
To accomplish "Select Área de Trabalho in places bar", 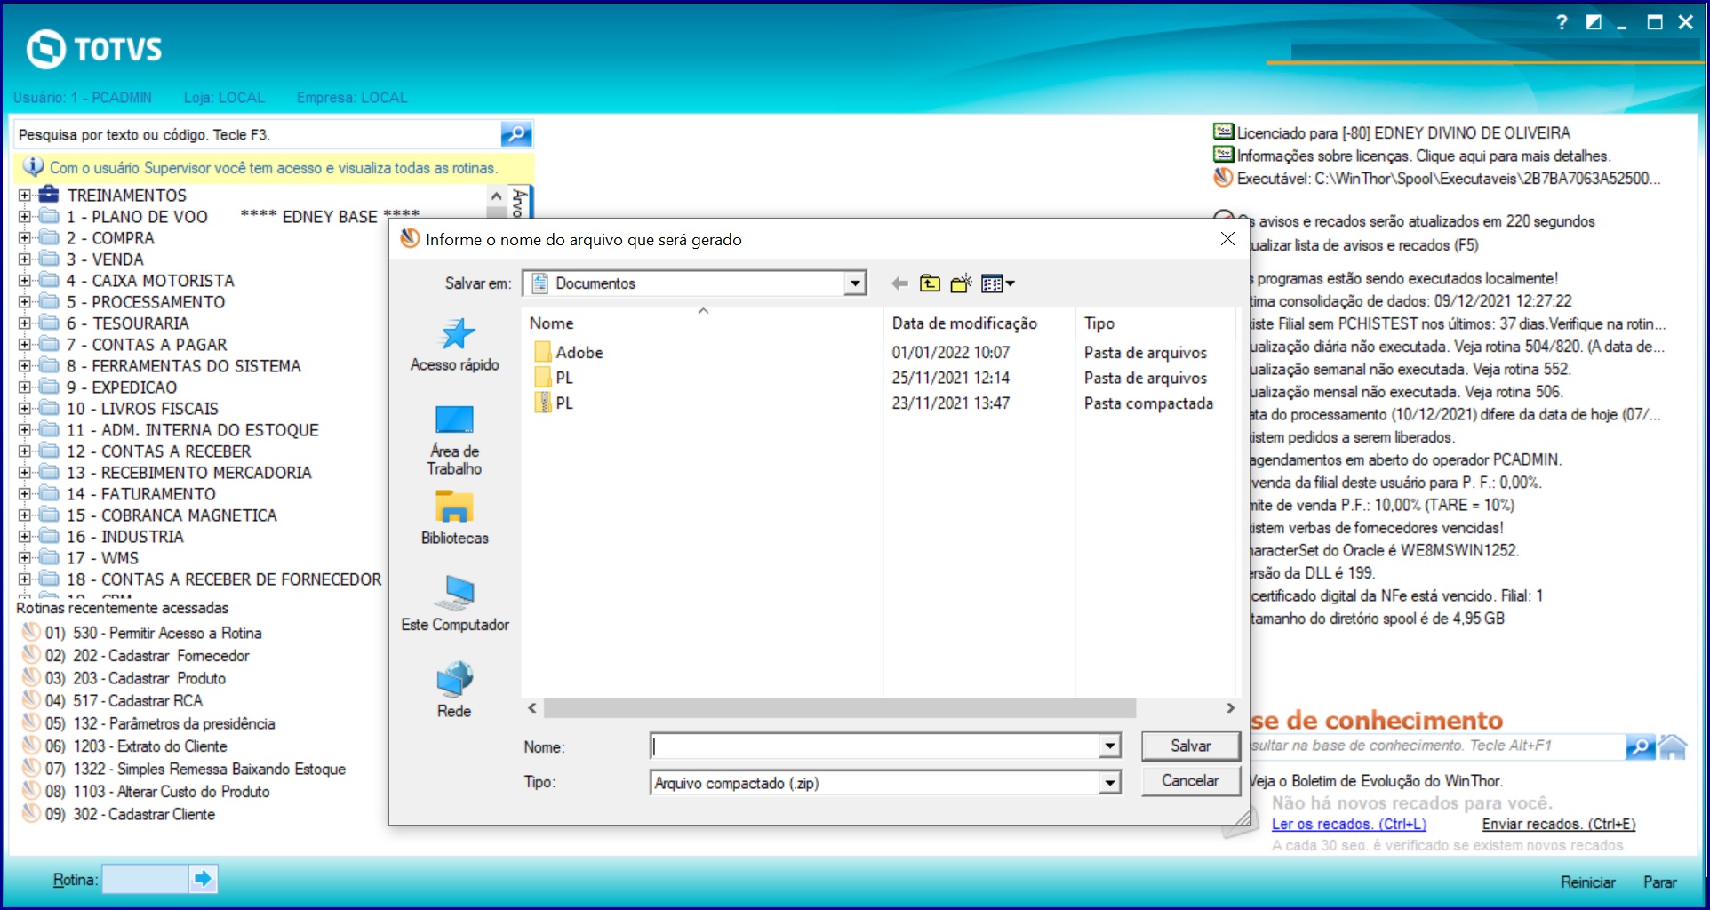I will click(x=455, y=440).
